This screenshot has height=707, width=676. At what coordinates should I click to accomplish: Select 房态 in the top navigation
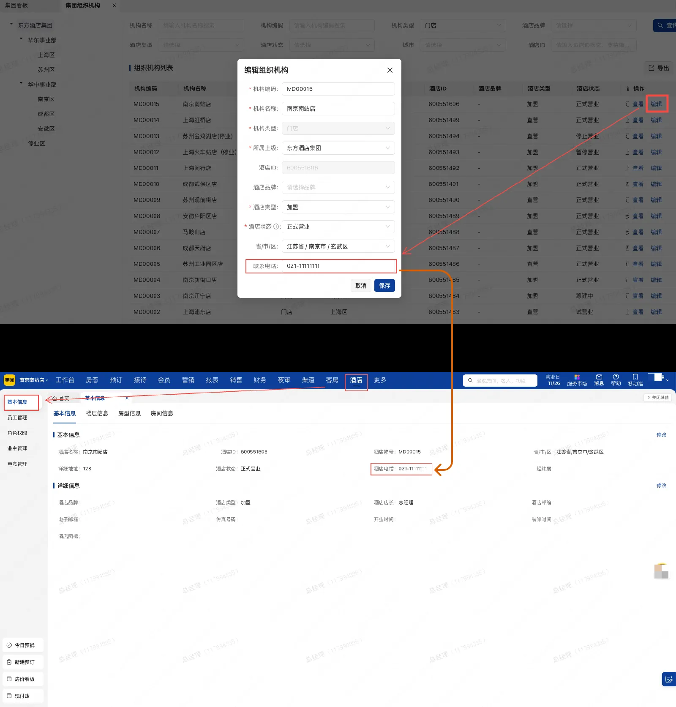coord(92,380)
